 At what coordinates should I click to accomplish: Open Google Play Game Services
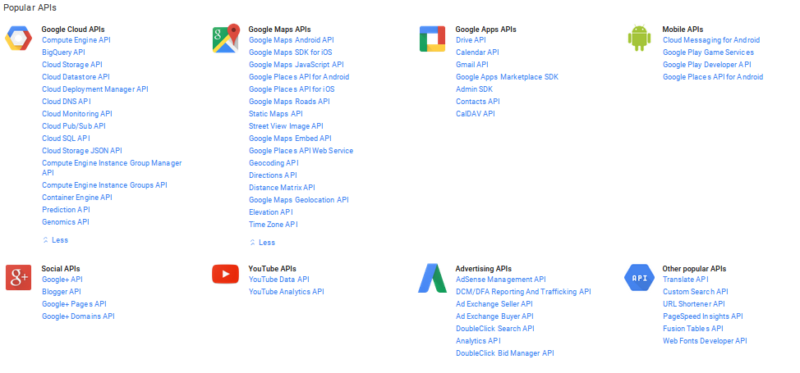(708, 52)
